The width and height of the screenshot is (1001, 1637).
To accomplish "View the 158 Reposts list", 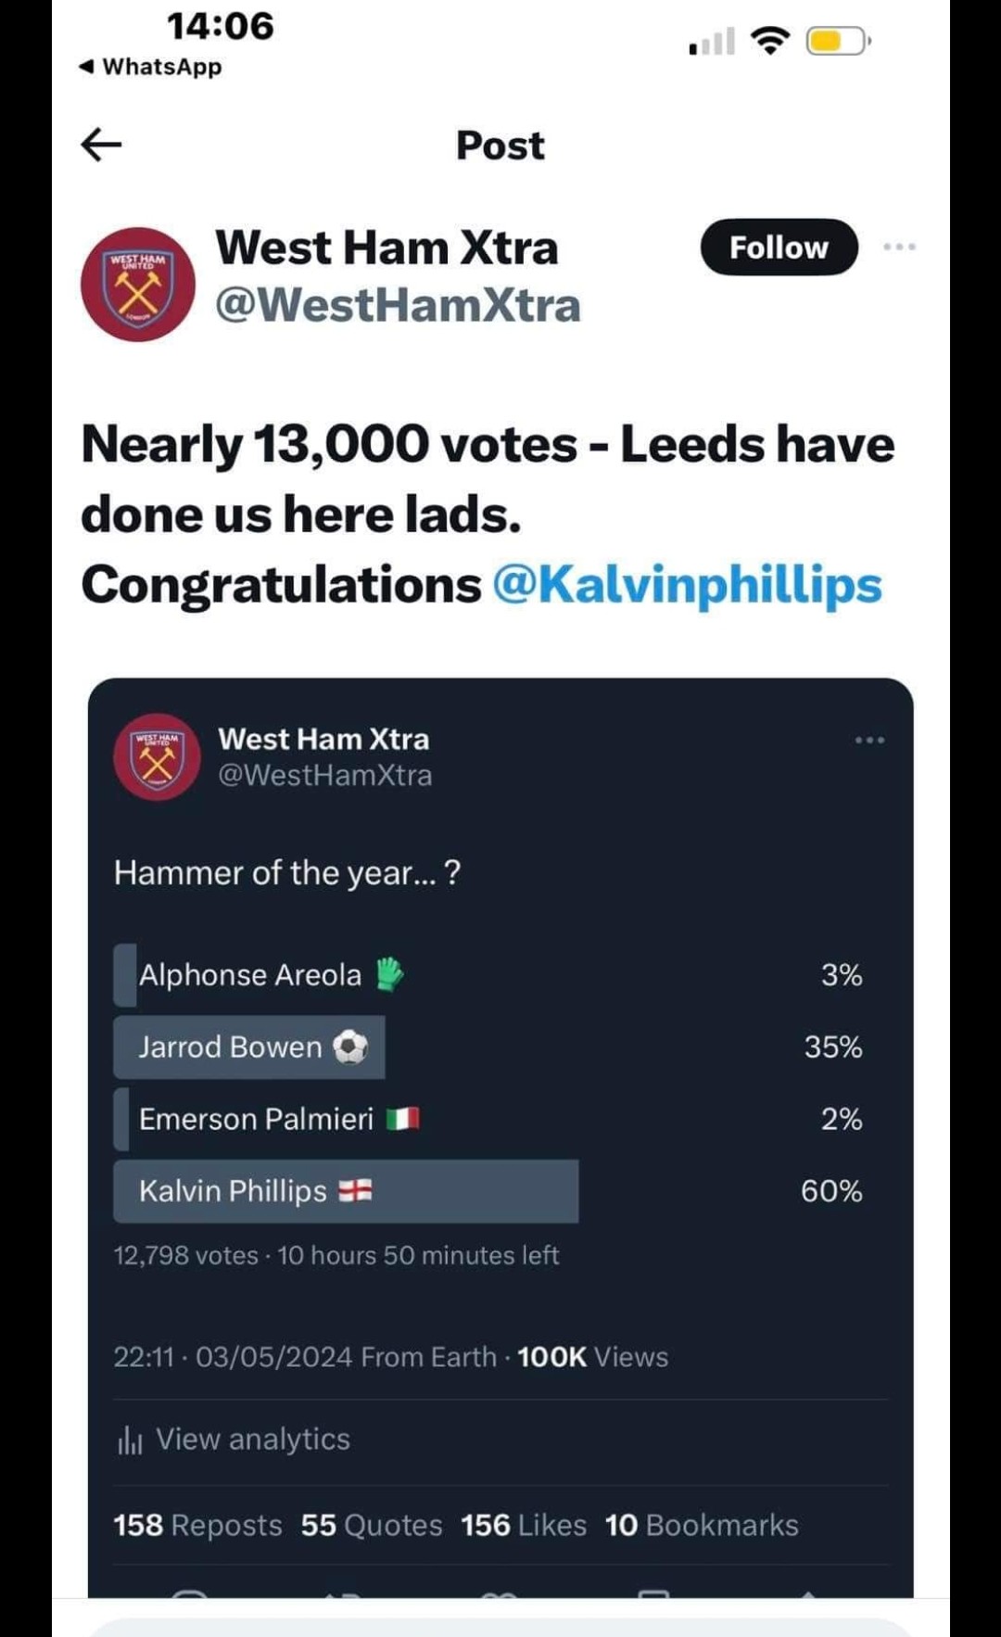I will click(x=197, y=1525).
